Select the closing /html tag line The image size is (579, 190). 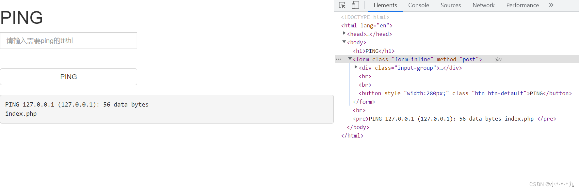(x=352, y=136)
